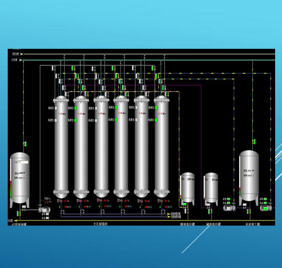Screen dimensions: 282x268
Task: Click the green 高液位 lamp on the fourth column
Action: pos(117,107)
